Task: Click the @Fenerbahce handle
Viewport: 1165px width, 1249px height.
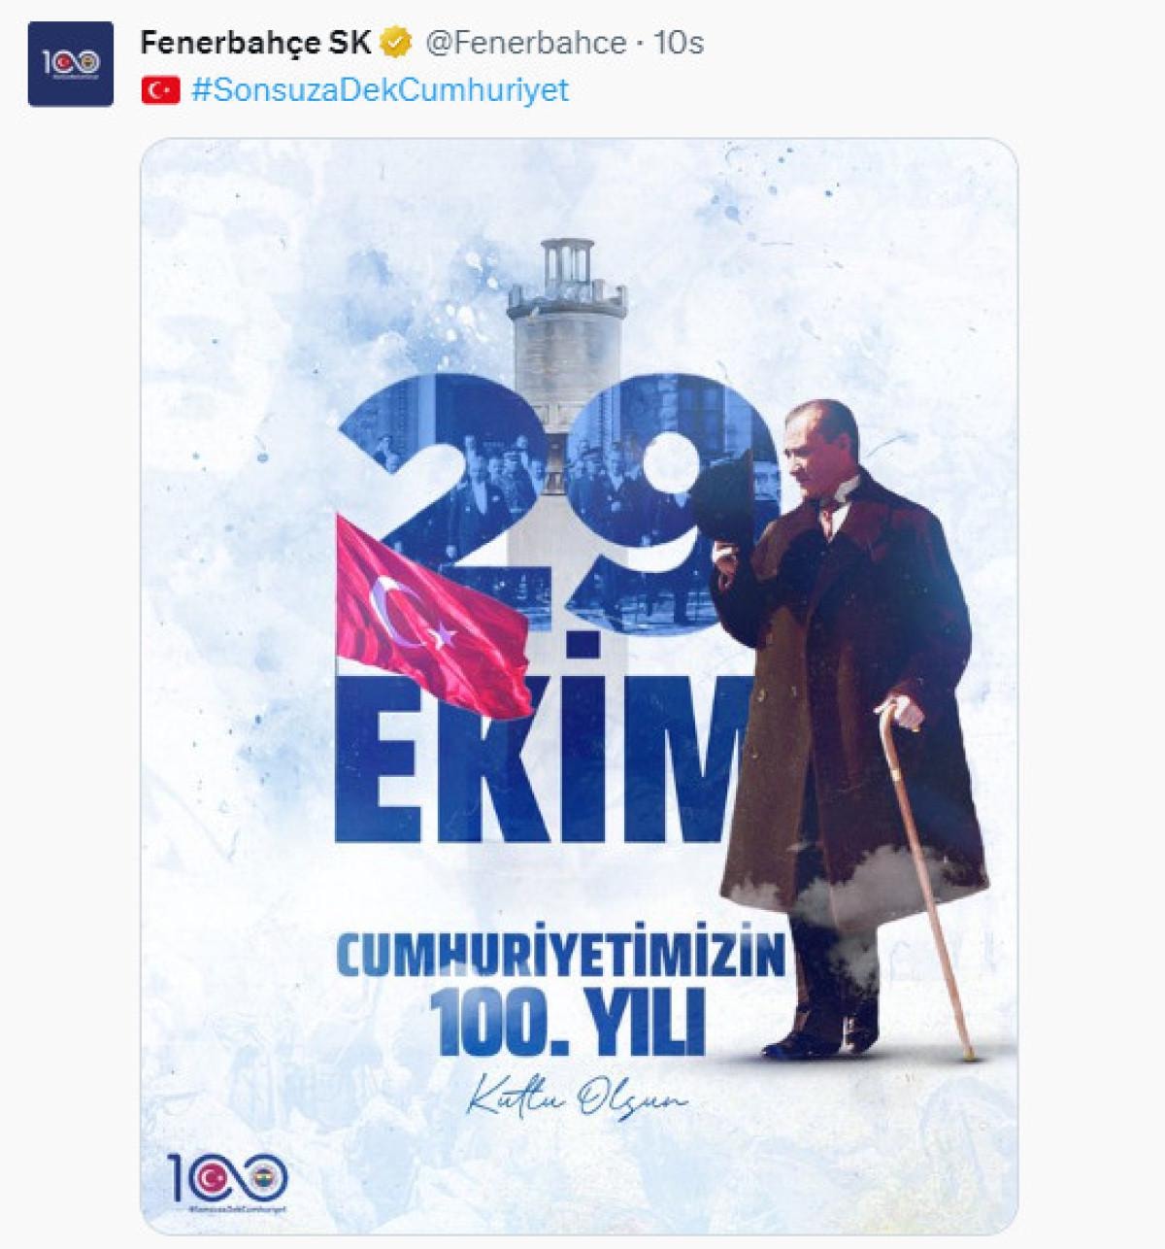Action: coord(527,43)
